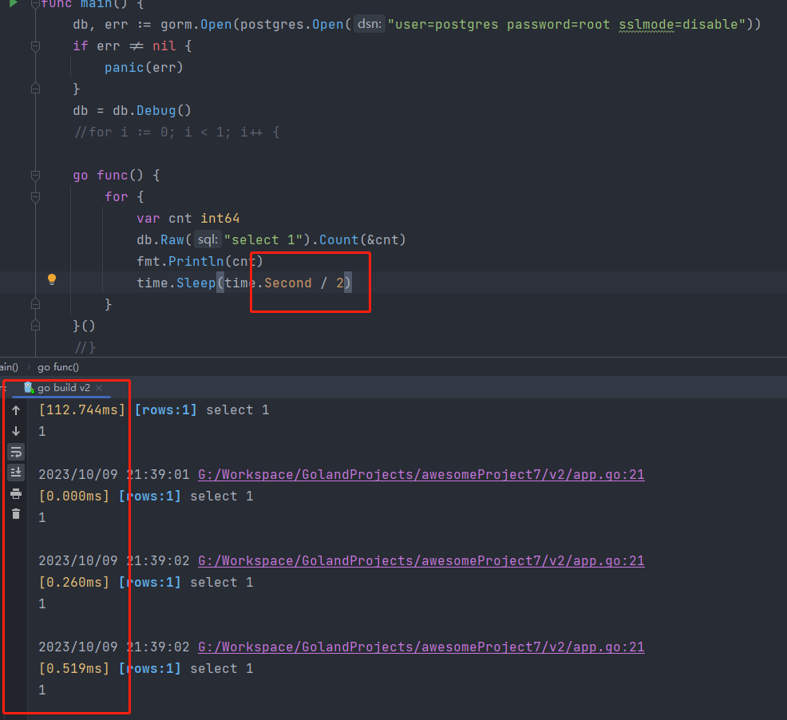Open last app.go:21 link above 0.519ms
This screenshot has height=720, width=787.
[x=421, y=647]
